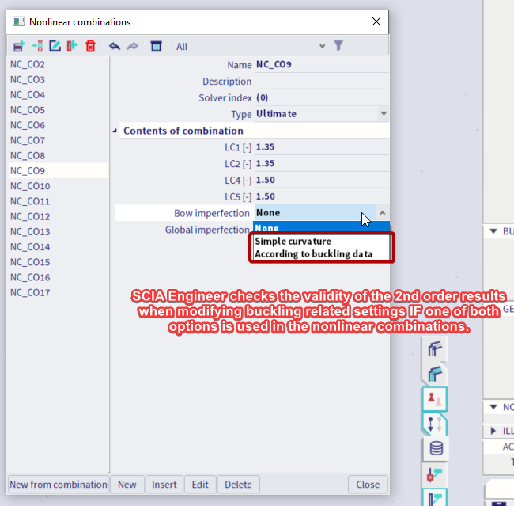Open the Type Ultimate dropdown
514x506 pixels.
(x=384, y=114)
